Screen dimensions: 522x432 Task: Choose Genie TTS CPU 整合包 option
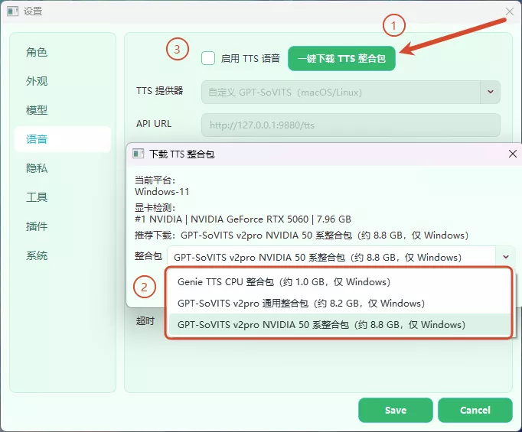(338, 282)
